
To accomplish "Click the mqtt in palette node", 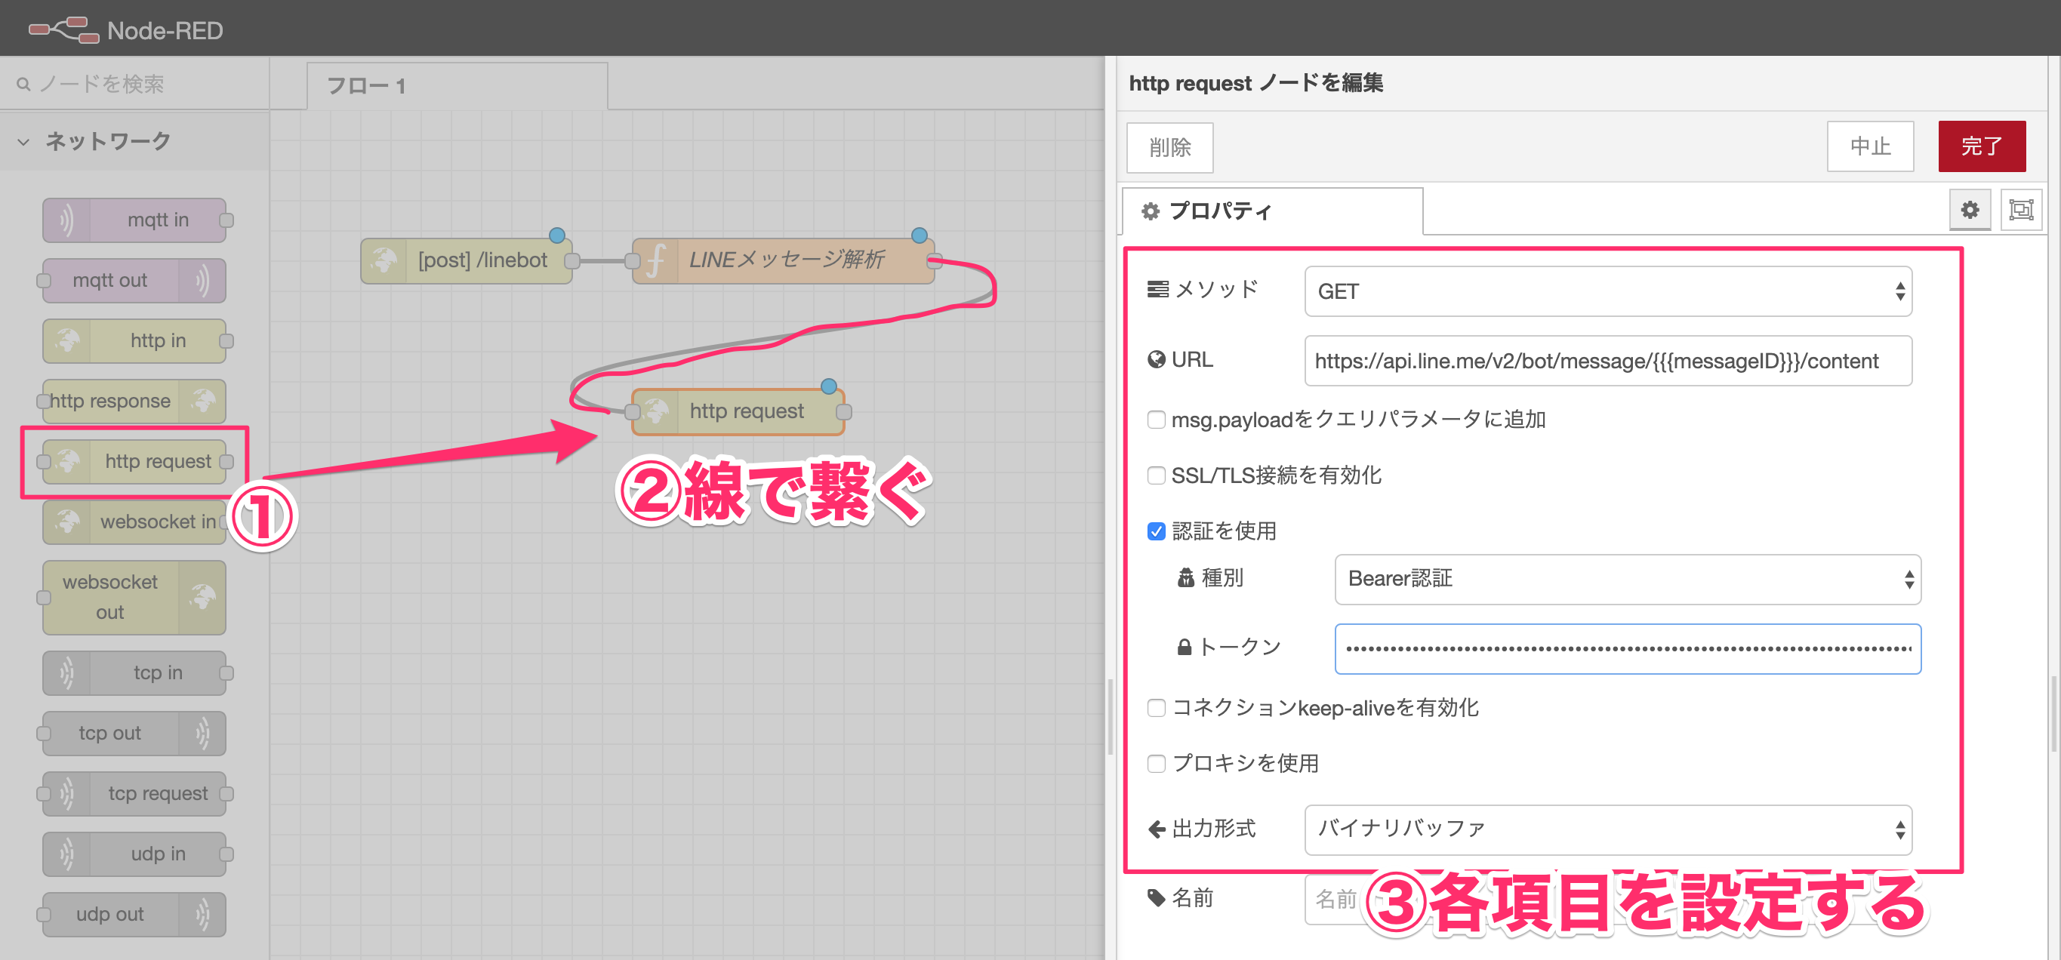I will pyautogui.click(x=134, y=220).
